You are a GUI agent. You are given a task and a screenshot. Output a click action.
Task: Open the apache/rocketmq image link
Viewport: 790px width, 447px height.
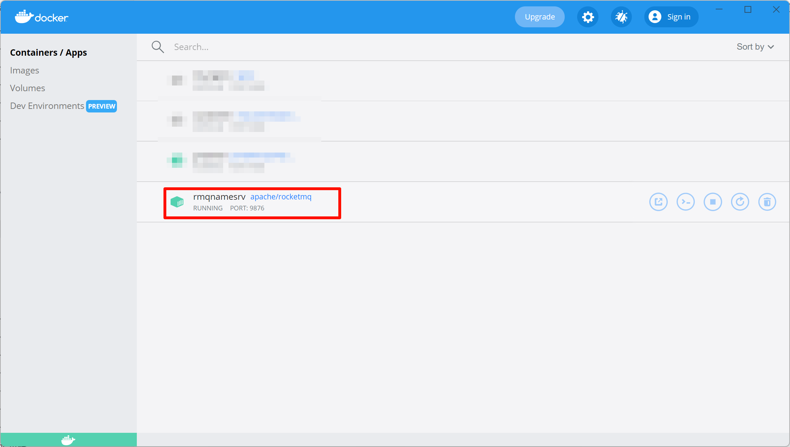coord(281,197)
